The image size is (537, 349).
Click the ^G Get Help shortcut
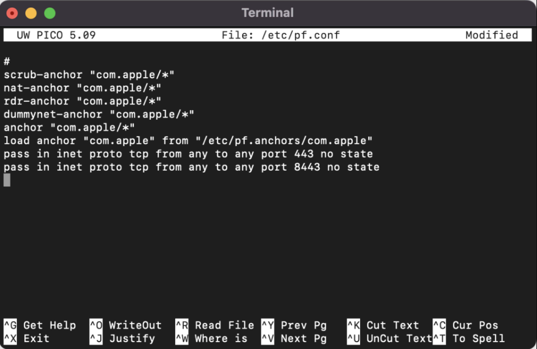tap(39, 325)
